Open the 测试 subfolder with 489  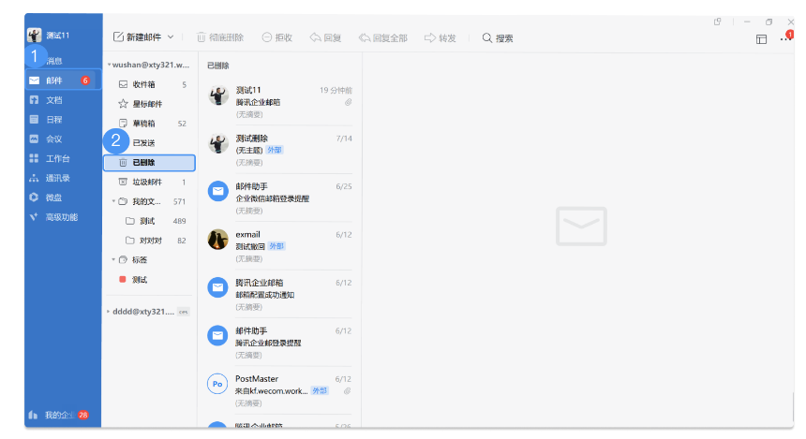pos(149,221)
